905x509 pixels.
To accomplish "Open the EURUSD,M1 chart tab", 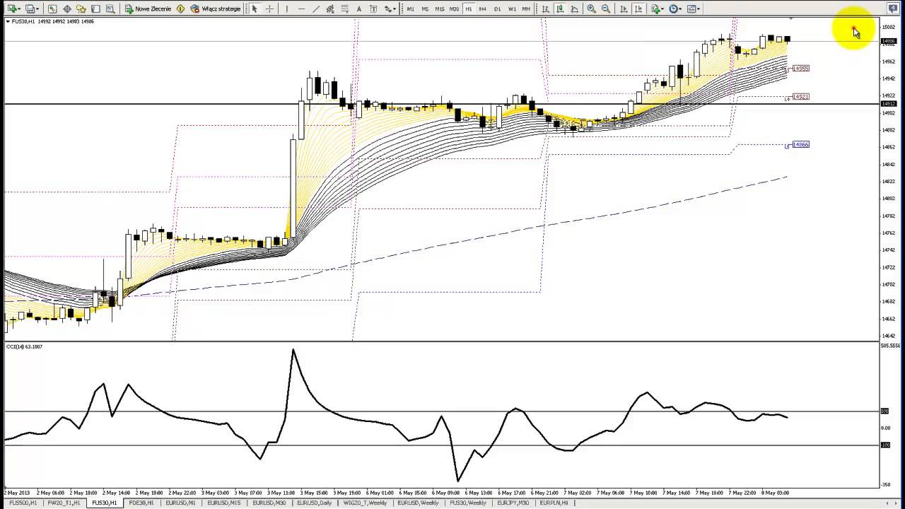I will click(x=180, y=503).
